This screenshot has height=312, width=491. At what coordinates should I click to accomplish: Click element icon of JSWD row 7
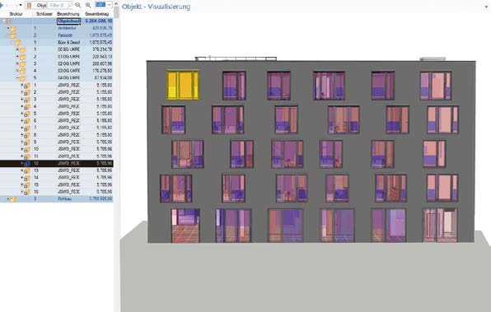[27, 128]
